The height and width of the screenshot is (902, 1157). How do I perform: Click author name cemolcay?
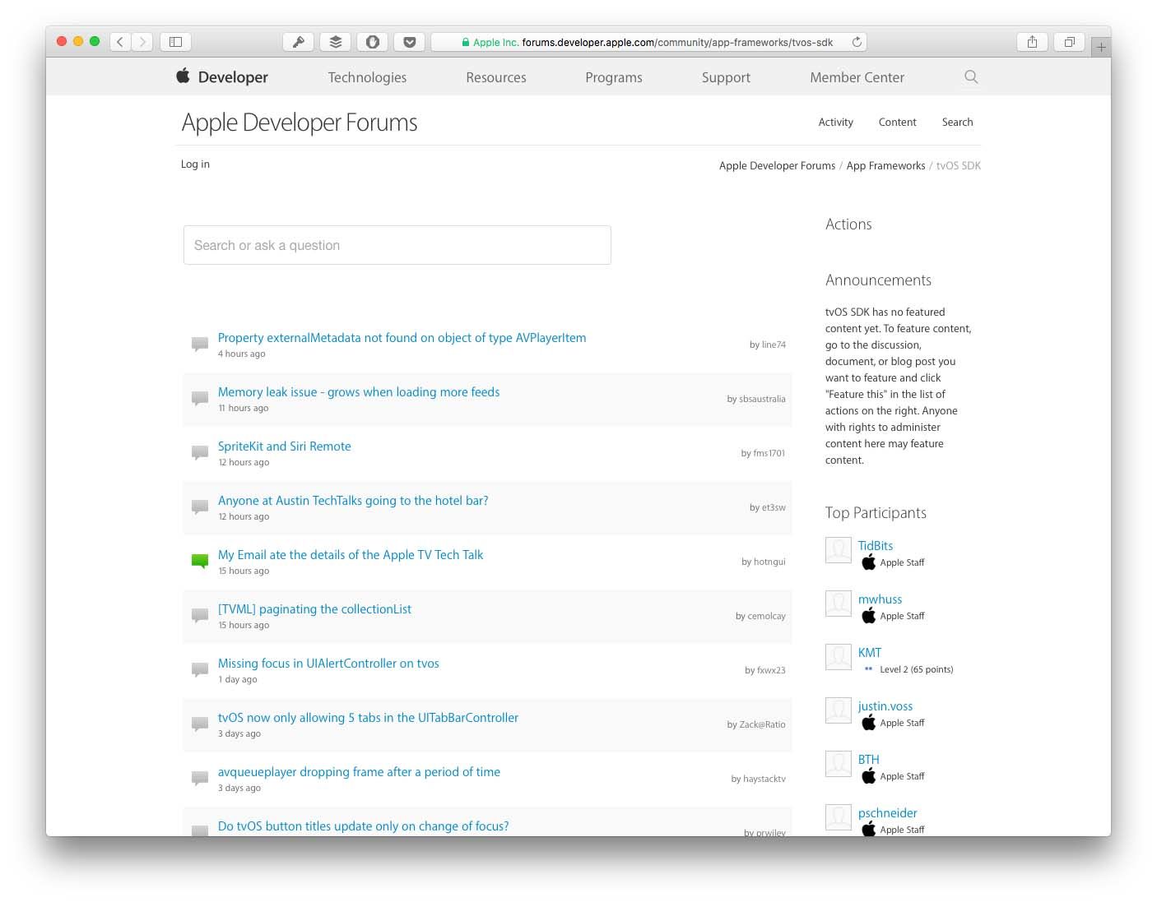point(767,616)
